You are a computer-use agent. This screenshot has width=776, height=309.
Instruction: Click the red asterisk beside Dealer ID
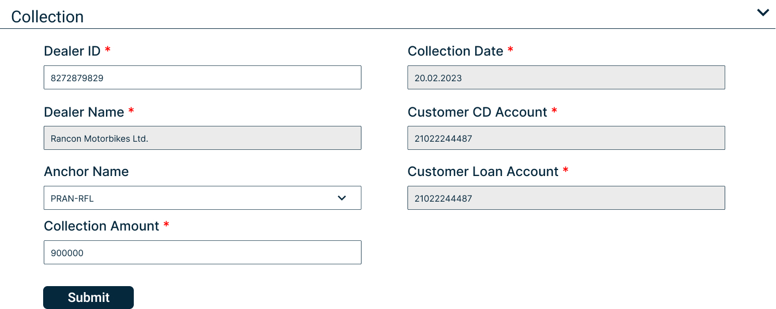pyautogui.click(x=108, y=50)
